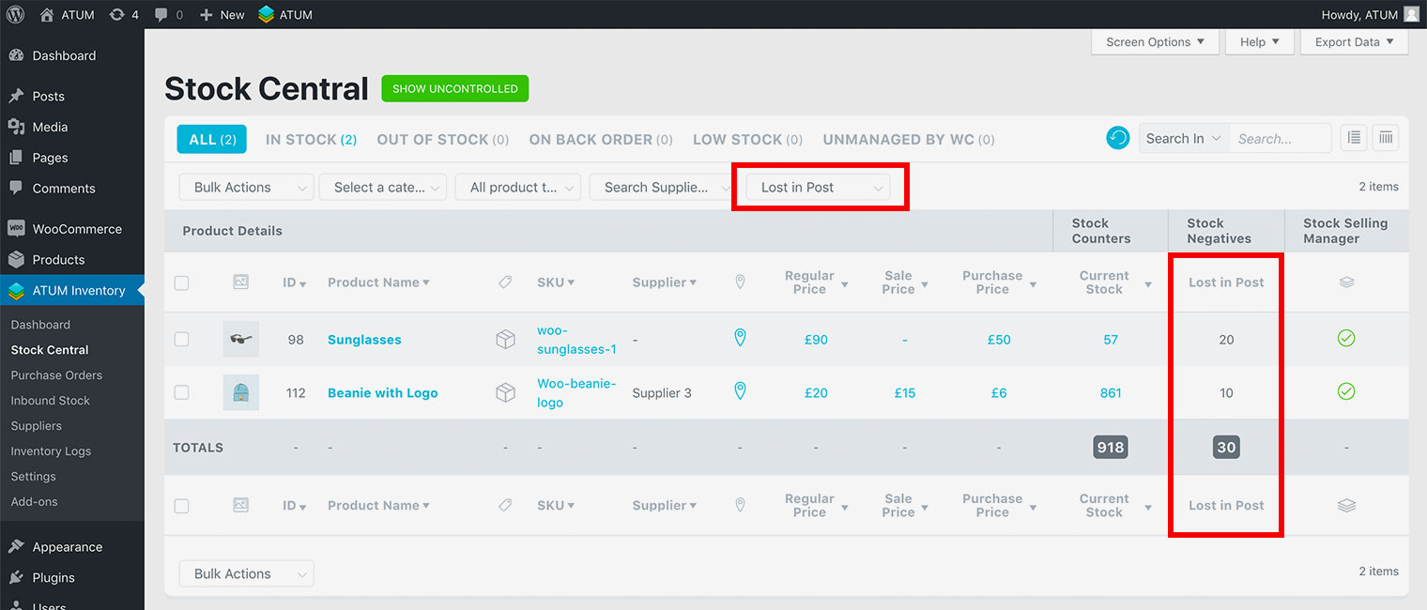1427x610 pixels.
Task: Open the Export Data panel
Action: 1355,42
